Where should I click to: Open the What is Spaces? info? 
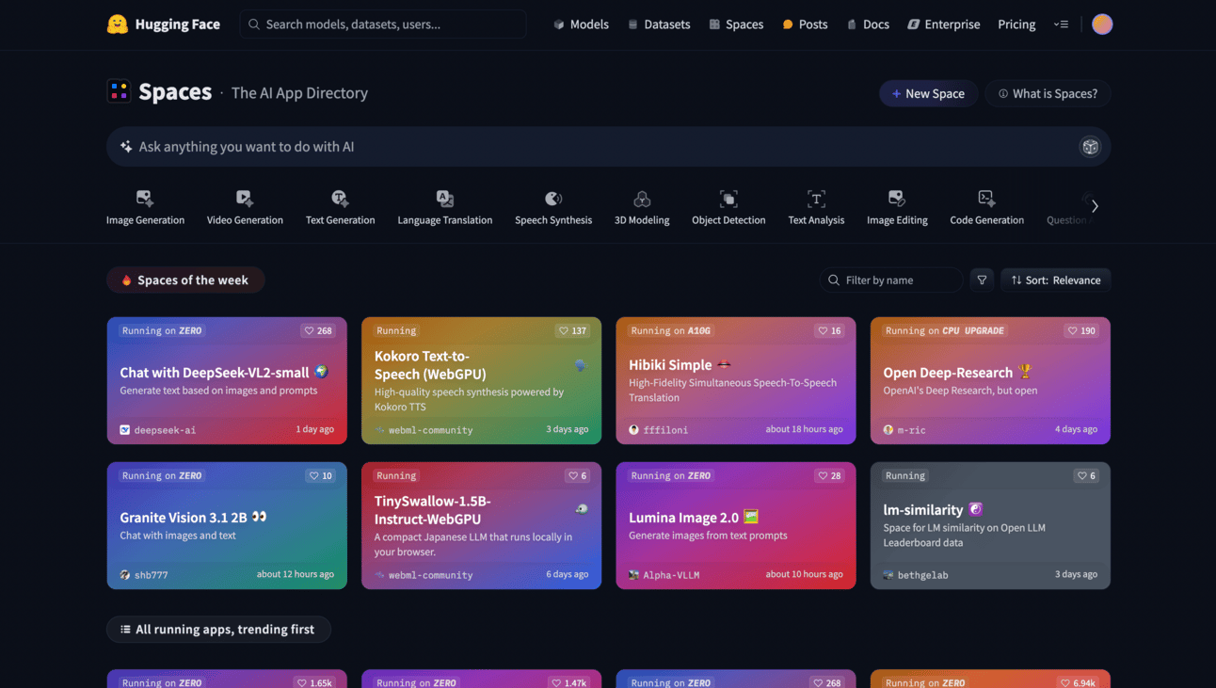(x=1048, y=93)
